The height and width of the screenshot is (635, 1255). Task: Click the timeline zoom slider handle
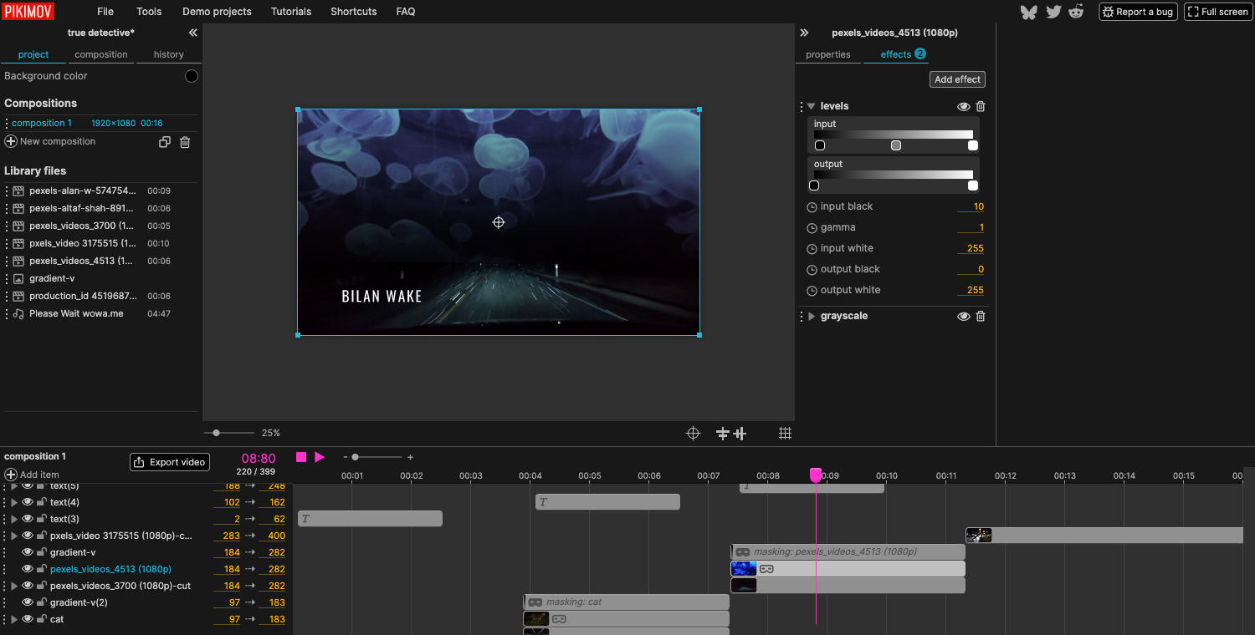(x=355, y=457)
